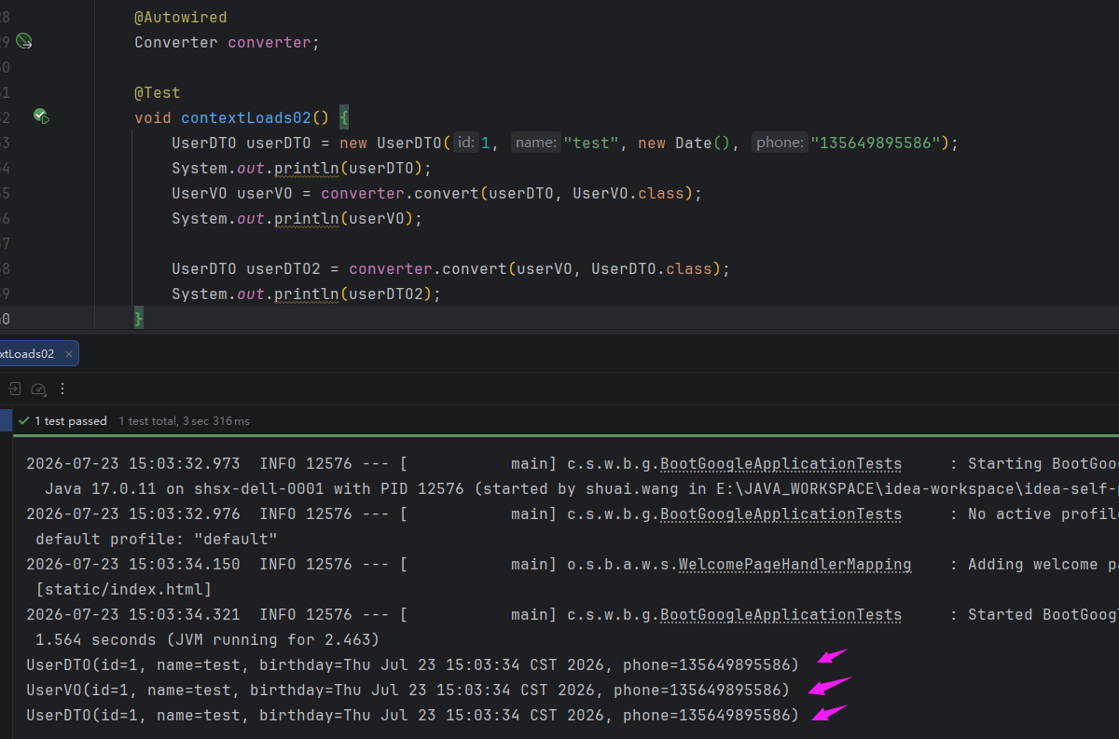
Task: Click the println(userDTO02) statement
Action: point(306,294)
